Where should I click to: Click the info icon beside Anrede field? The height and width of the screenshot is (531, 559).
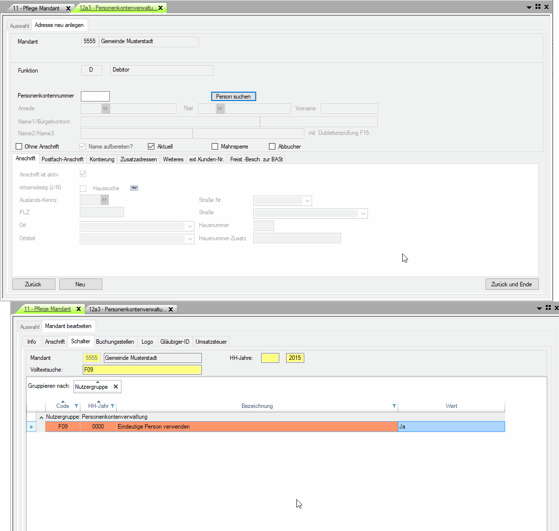[x=105, y=109]
